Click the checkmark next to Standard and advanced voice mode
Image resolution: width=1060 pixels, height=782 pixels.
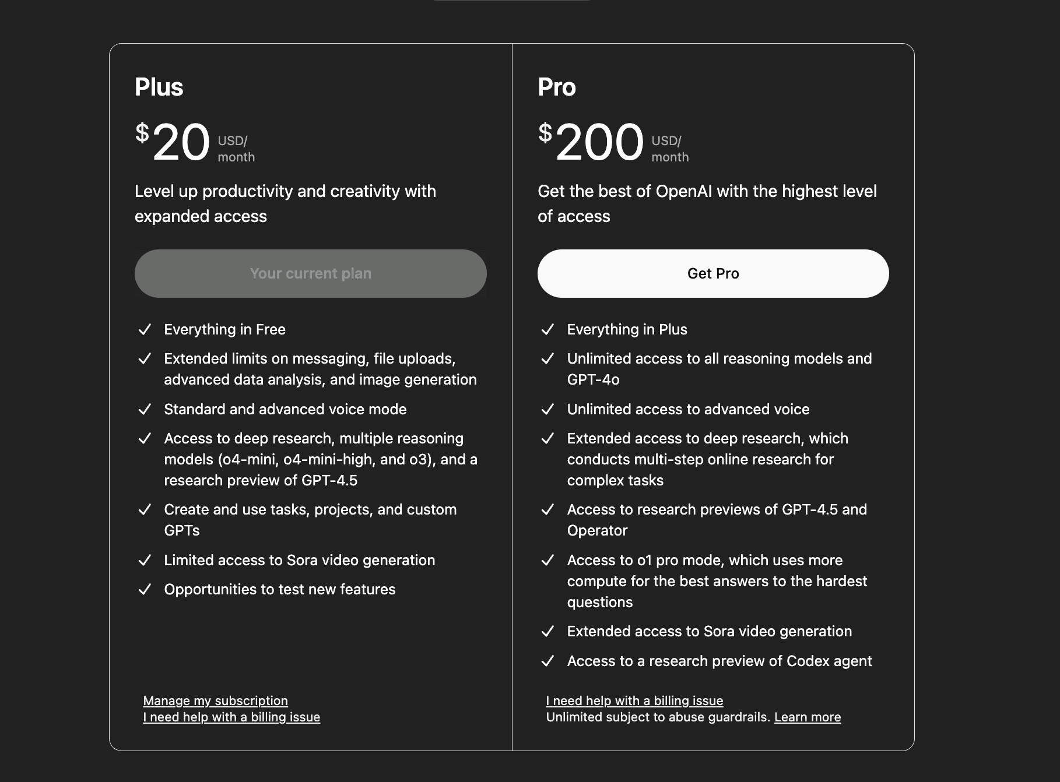(146, 409)
